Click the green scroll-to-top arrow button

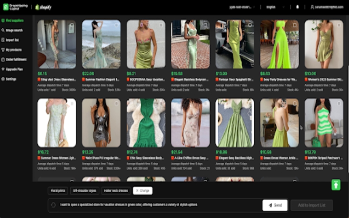click(x=335, y=184)
